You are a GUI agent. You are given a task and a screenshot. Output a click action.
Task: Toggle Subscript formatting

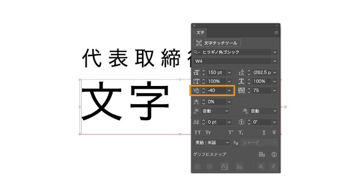point(241,133)
